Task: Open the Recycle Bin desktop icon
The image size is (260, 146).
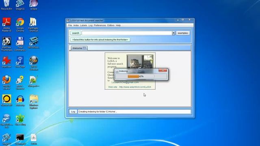Action: point(6,5)
